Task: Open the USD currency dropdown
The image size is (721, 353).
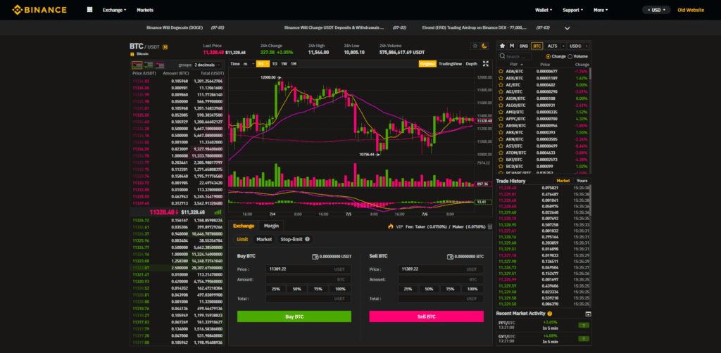Action: [x=655, y=10]
